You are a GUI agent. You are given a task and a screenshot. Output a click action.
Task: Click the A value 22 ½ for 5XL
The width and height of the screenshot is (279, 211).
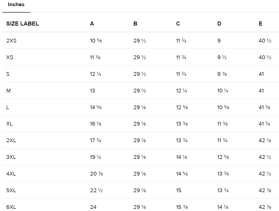[96, 190]
